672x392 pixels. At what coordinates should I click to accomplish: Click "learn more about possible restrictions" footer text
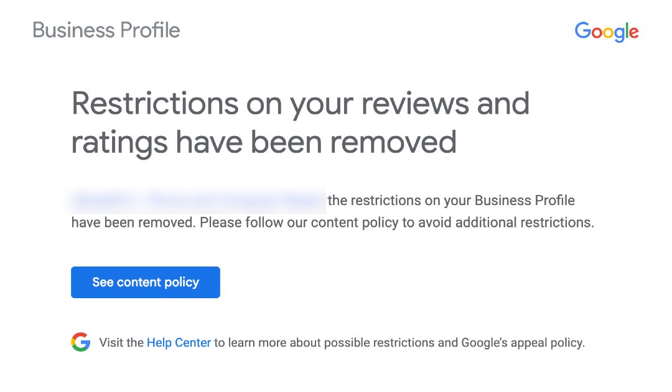tap(336, 342)
